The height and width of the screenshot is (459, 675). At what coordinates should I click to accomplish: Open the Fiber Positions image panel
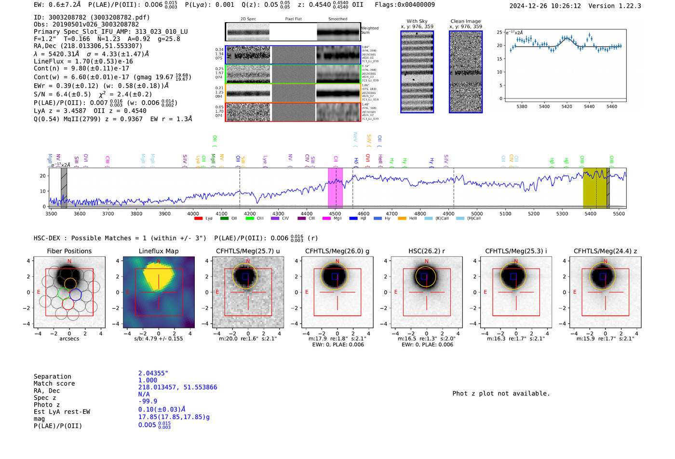click(69, 292)
